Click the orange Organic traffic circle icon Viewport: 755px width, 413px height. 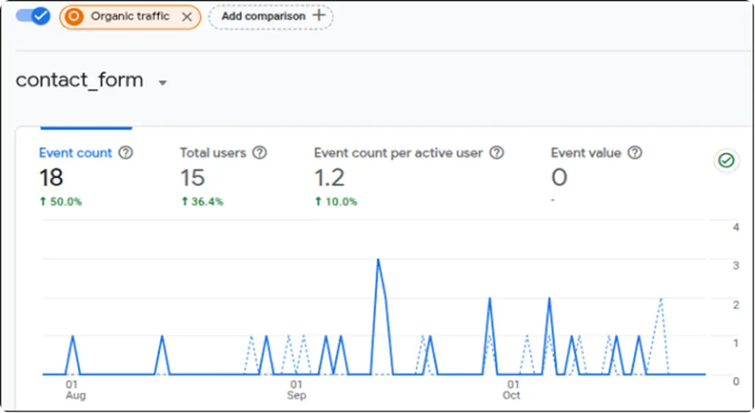coord(74,17)
